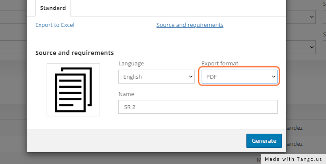
Task: Open the Language dropdown showing English
Action: pyautogui.click(x=156, y=77)
